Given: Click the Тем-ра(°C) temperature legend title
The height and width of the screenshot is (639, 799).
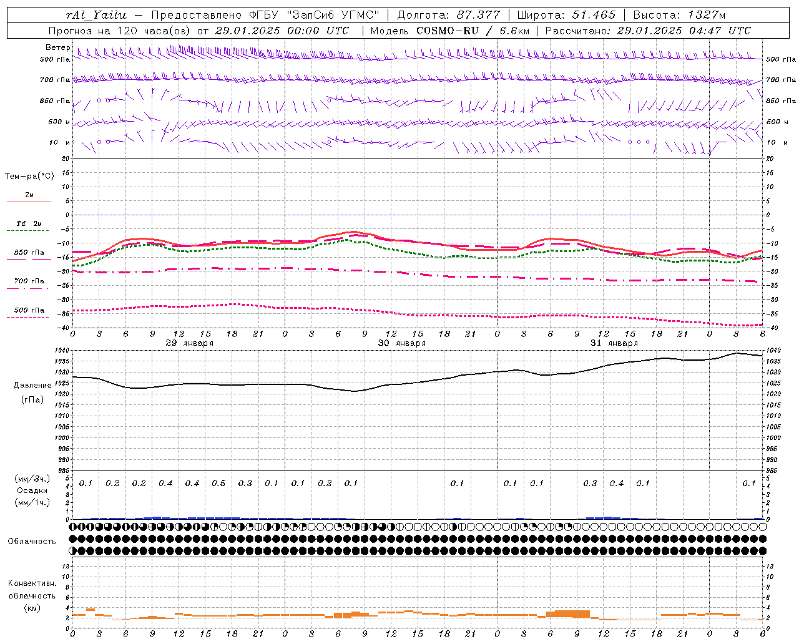Looking at the screenshot, I should point(29,177).
